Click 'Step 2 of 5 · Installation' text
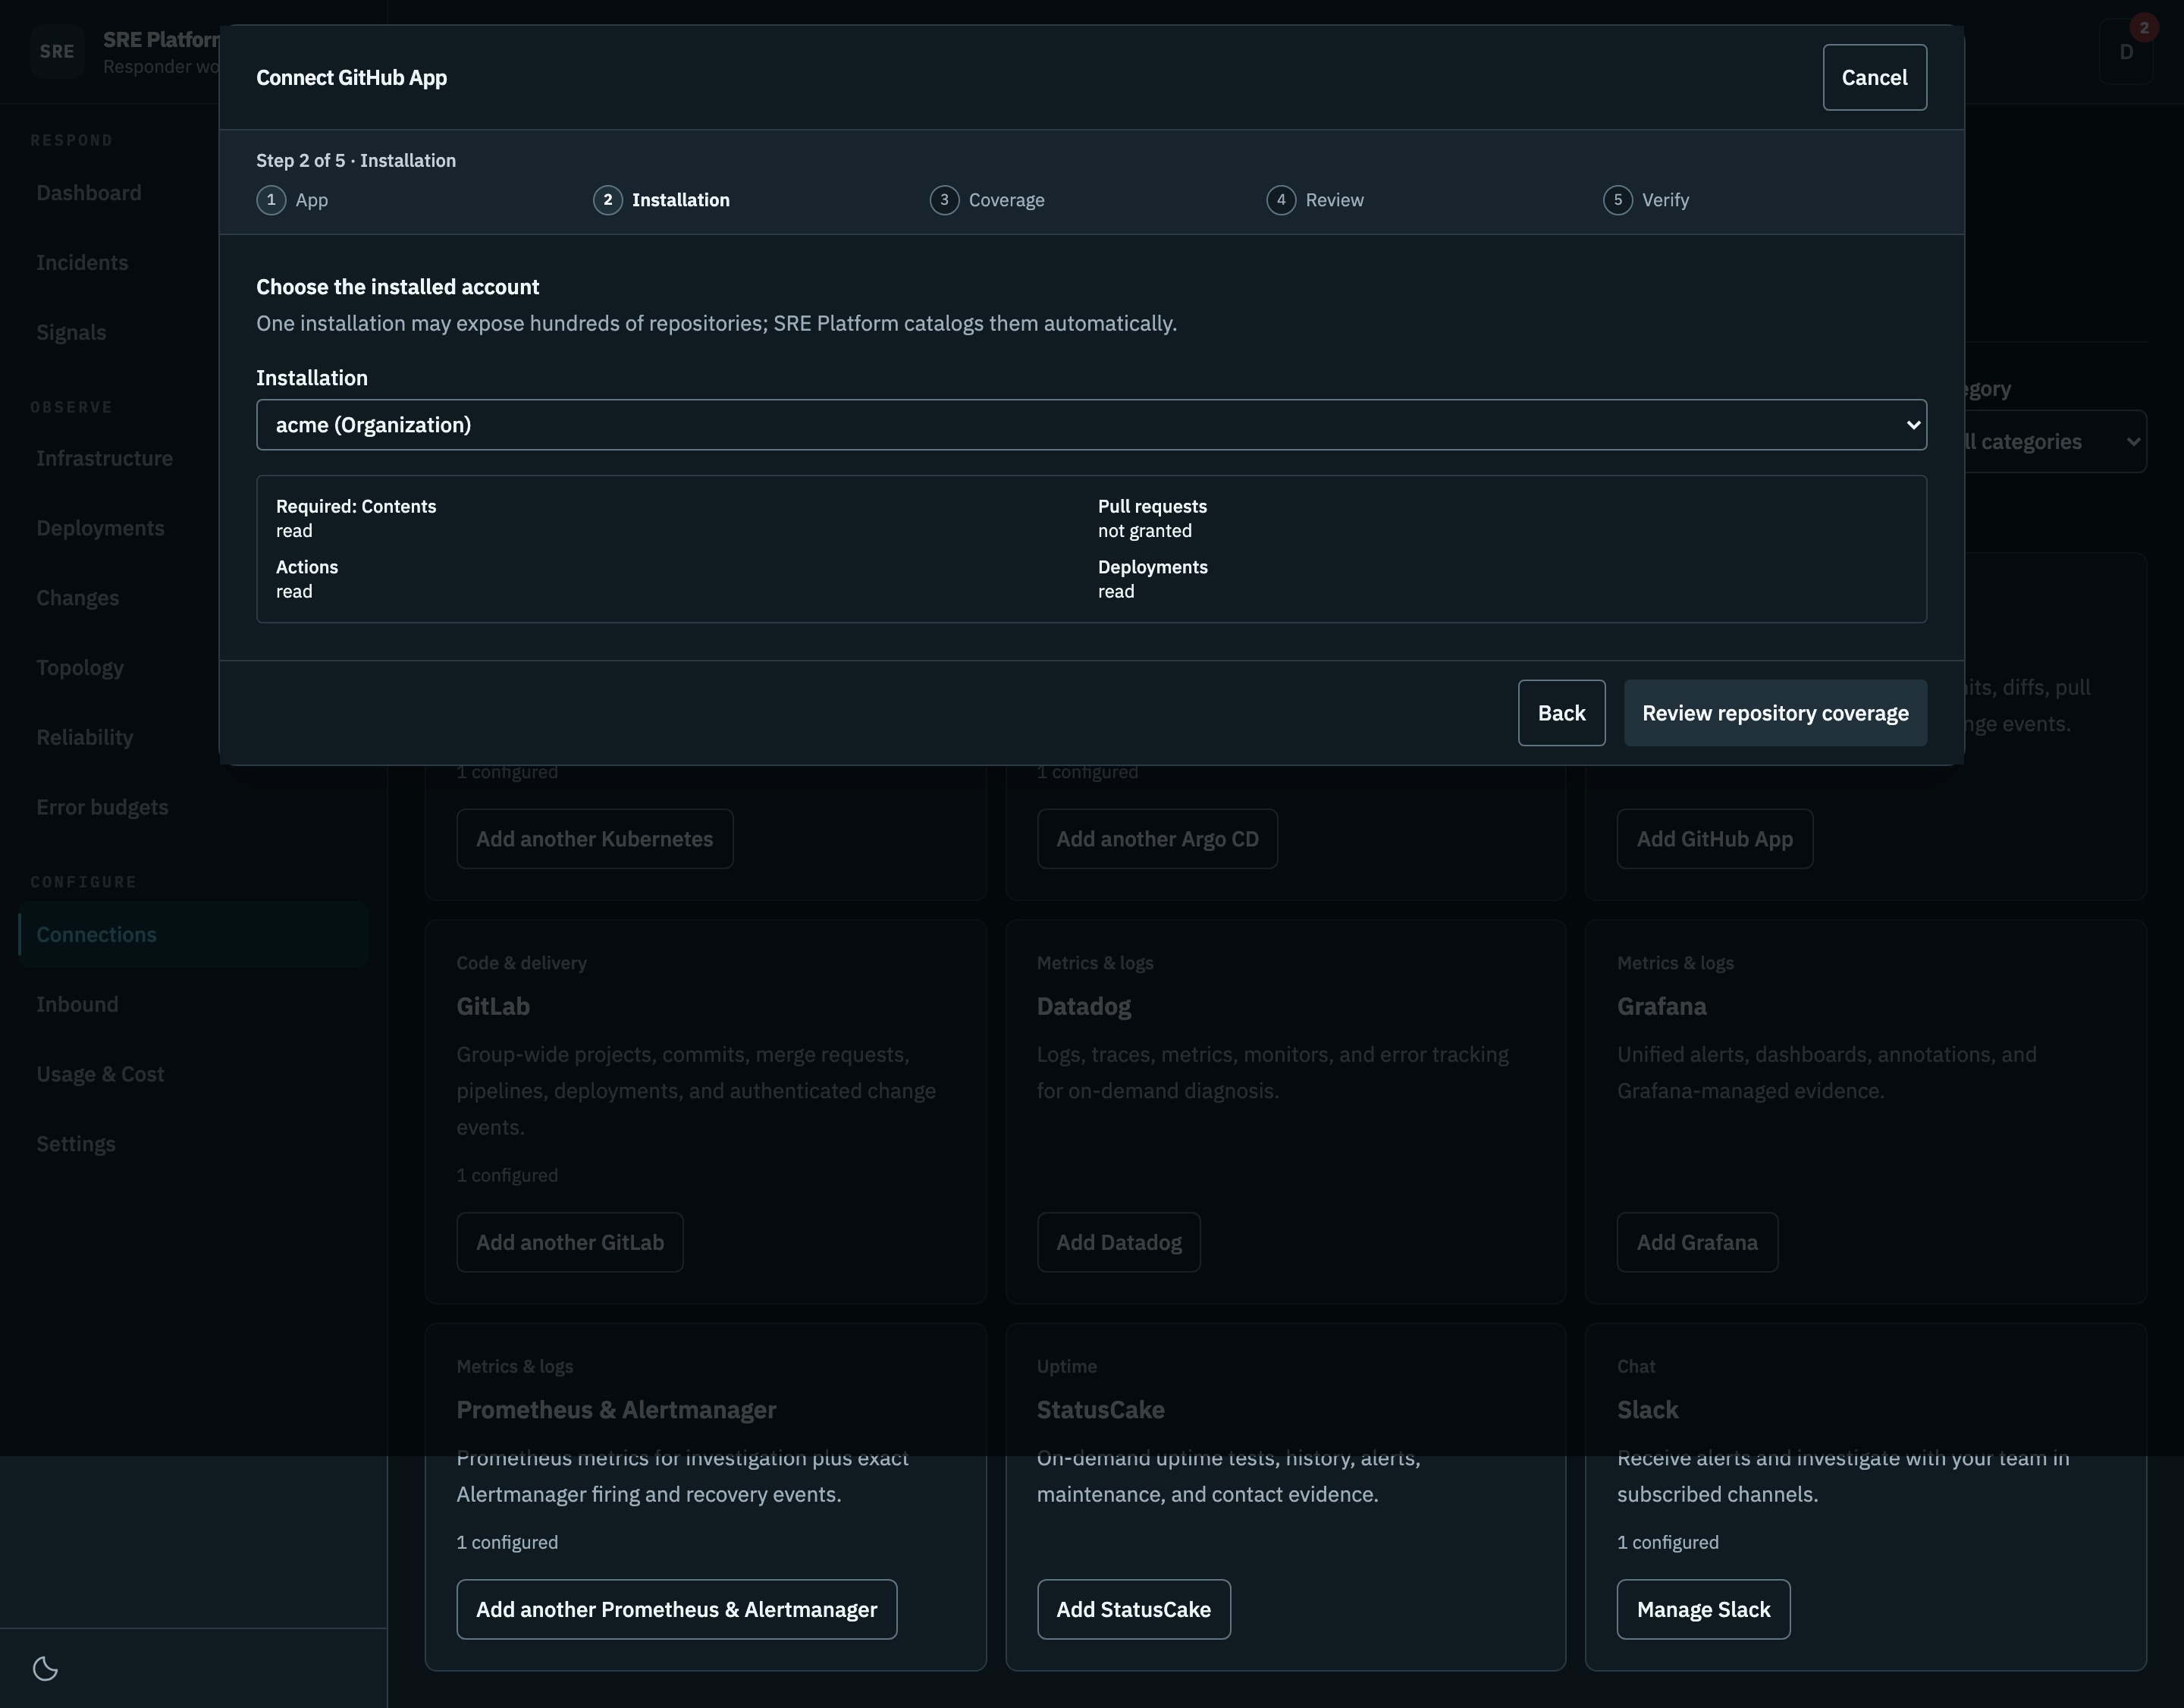The height and width of the screenshot is (1708, 2184). coord(356,161)
